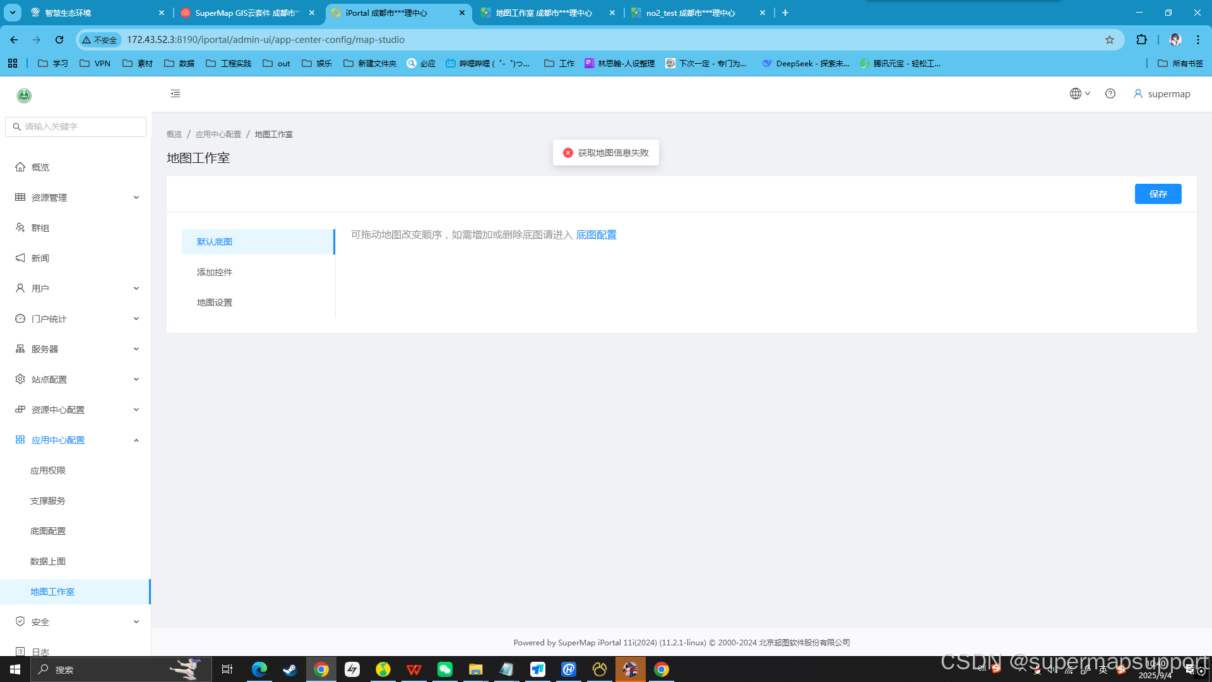Image resolution: width=1212 pixels, height=682 pixels.
Task: Switch to the 添加控件 tab
Action: [214, 272]
